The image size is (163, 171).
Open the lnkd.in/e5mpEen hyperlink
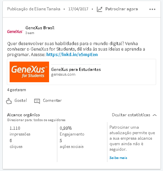72,55
